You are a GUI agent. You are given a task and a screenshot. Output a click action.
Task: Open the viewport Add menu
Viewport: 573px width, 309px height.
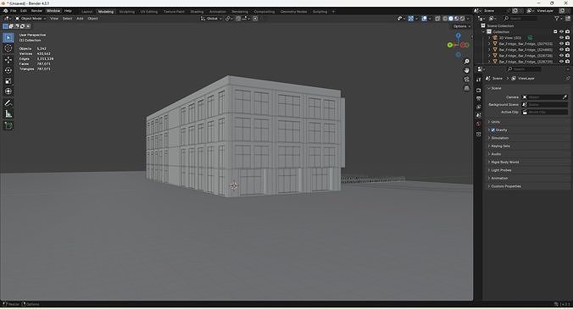pyautogui.click(x=80, y=19)
